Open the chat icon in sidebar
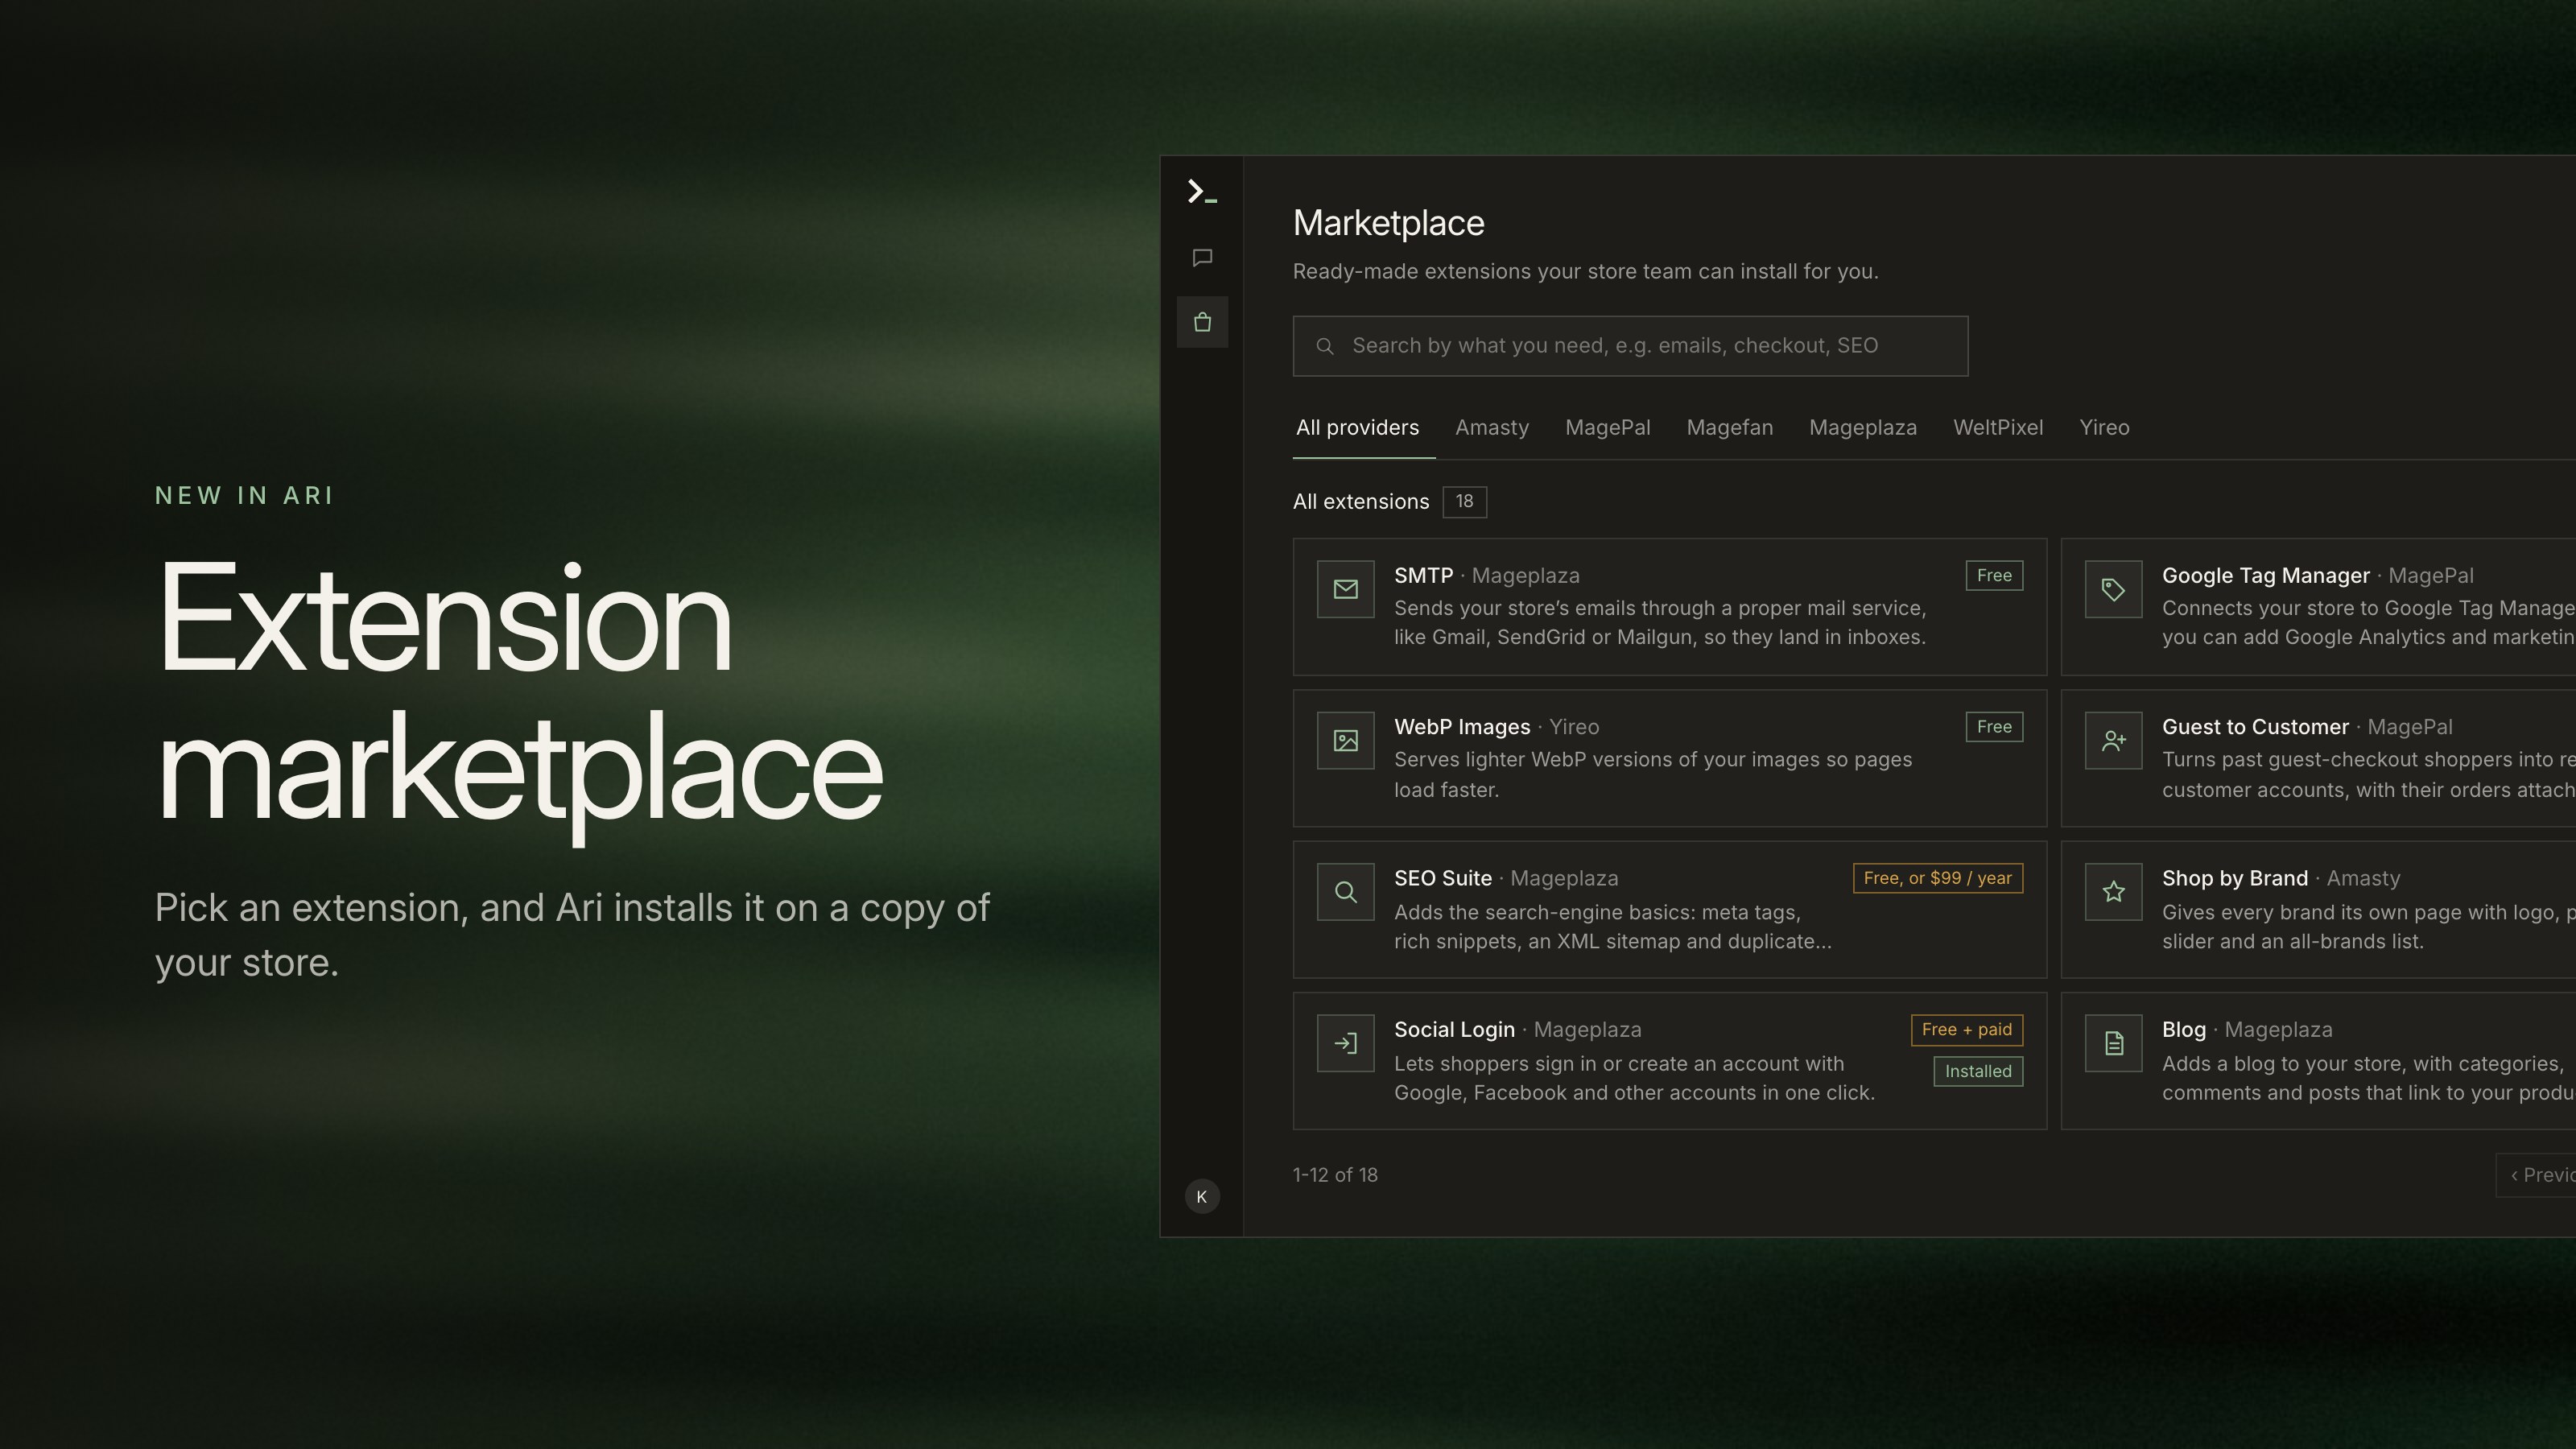 pos(1202,258)
